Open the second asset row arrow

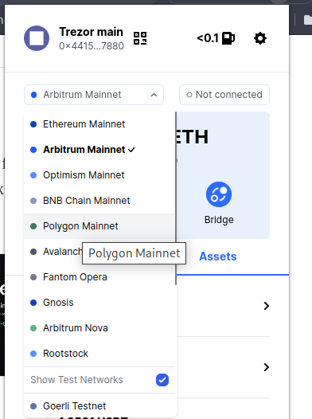pyautogui.click(x=266, y=367)
